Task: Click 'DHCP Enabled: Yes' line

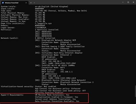Action: [53, 70]
